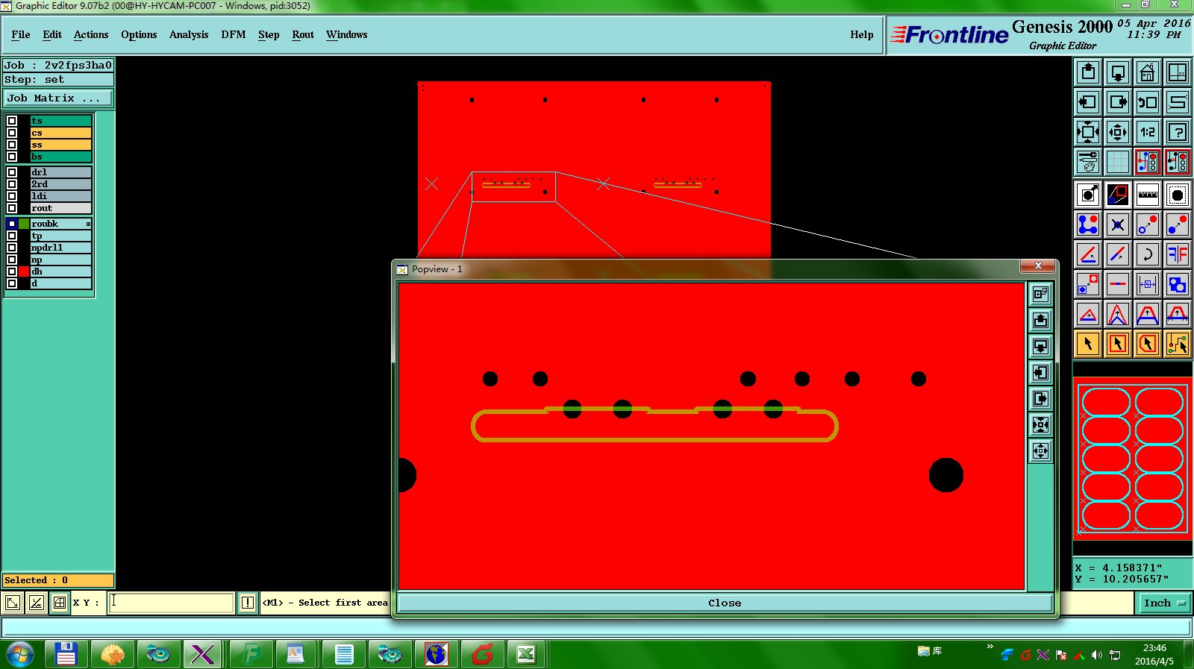1194x669 pixels.
Task: Click the Home view icon
Action: click(1148, 72)
